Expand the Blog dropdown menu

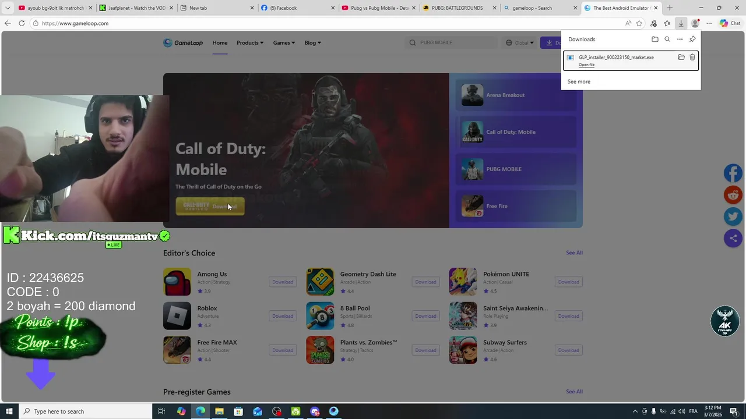312,42
